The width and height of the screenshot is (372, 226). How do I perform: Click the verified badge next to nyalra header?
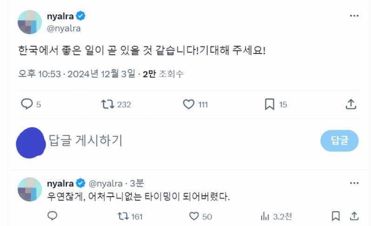(x=80, y=16)
